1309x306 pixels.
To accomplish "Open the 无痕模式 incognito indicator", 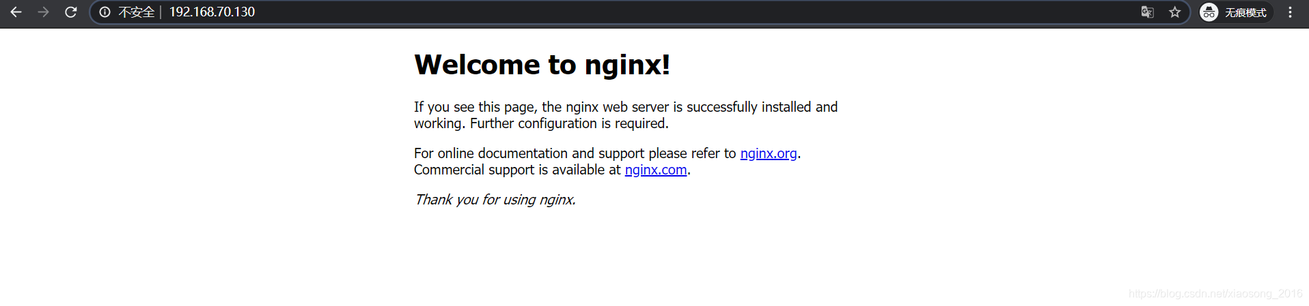I will (x=1236, y=12).
